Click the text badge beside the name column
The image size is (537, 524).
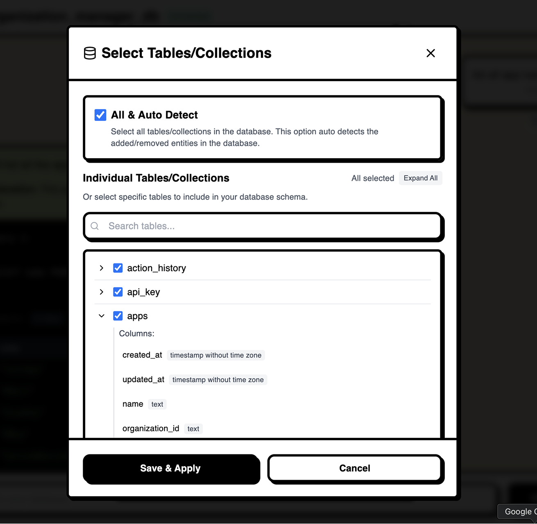tap(157, 404)
